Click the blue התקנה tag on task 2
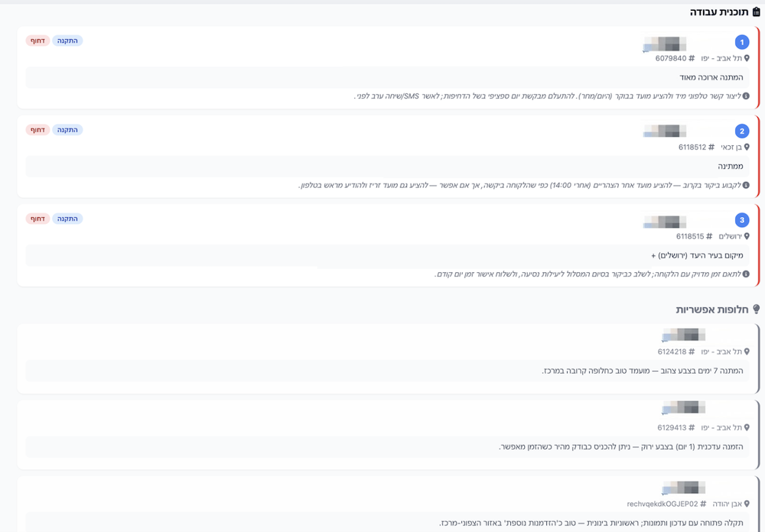Screen dimensions: 765x532 67,130
